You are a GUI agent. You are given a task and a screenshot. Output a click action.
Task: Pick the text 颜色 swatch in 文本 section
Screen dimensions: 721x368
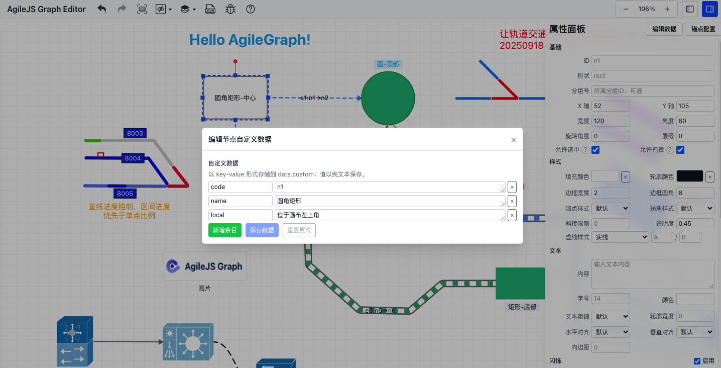[695, 300]
